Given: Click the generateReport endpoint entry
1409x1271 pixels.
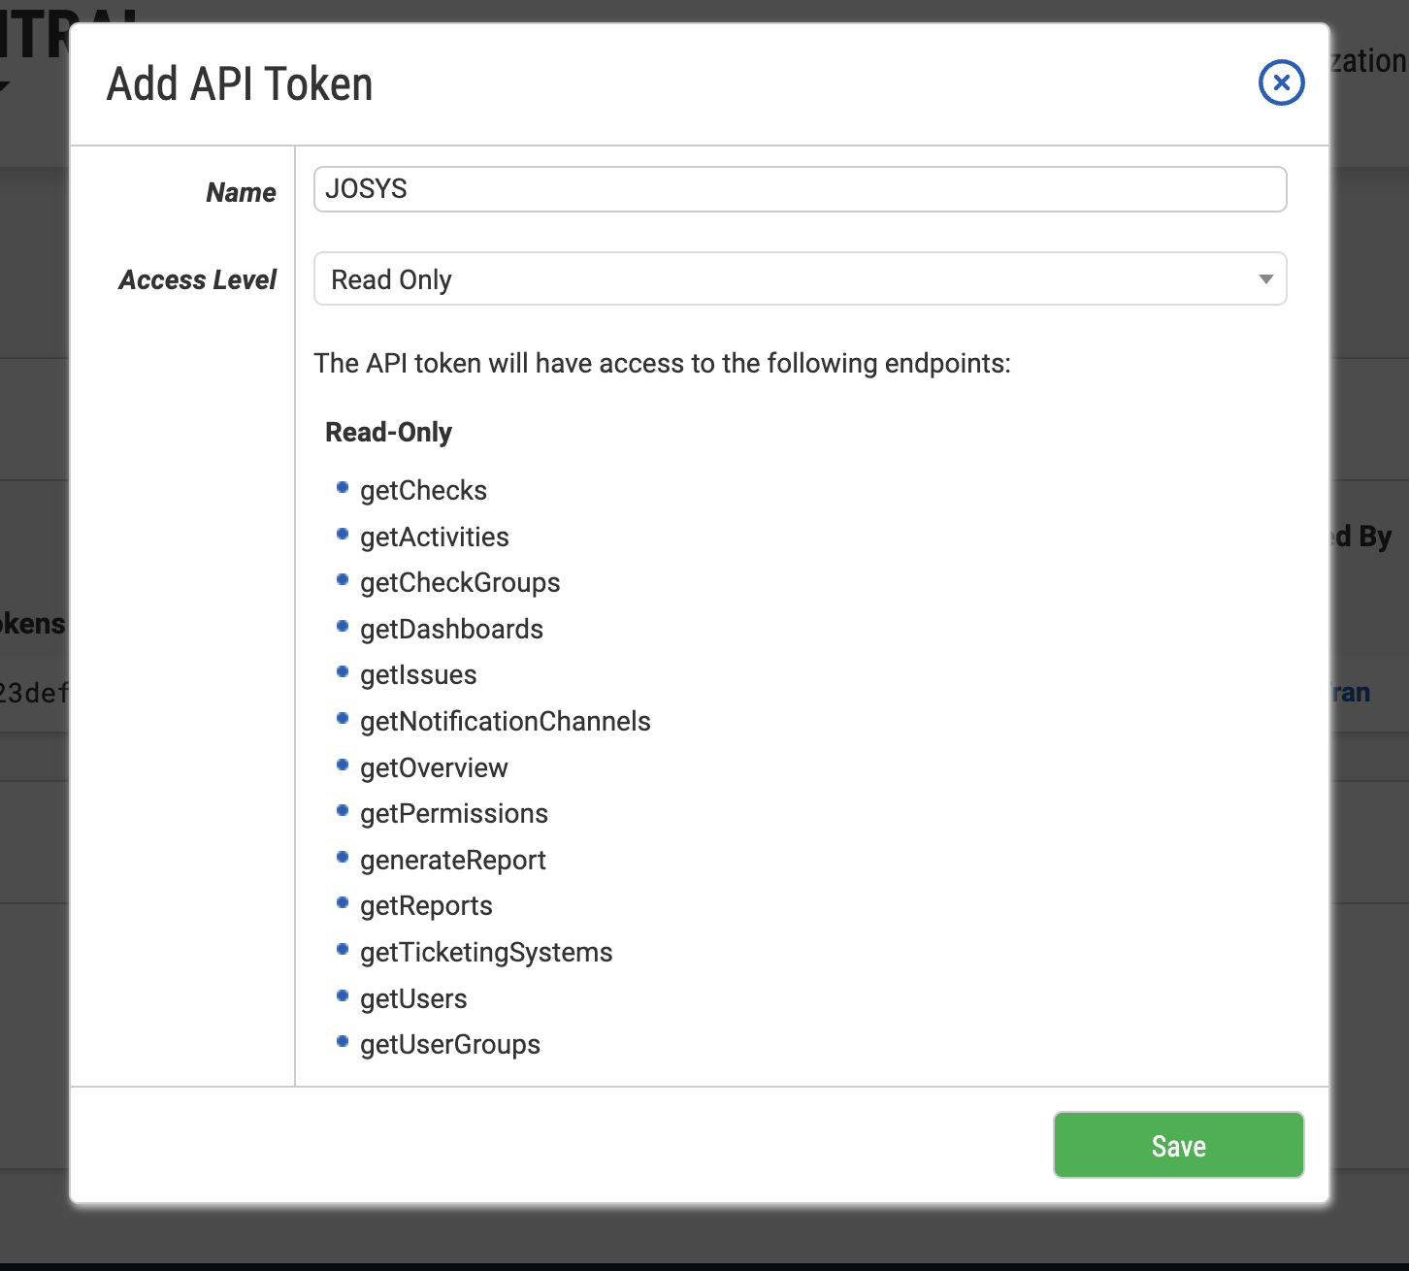Looking at the screenshot, I should (x=452, y=861).
